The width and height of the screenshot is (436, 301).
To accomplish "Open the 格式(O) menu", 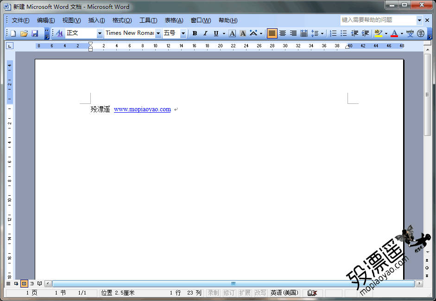I will click(x=122, y=20).
